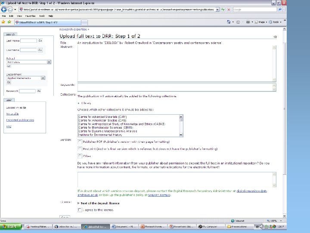Screen dimensions: 310x233
Task: Switch to Meeting Maker taskbar item
Action: click(38, 227)
